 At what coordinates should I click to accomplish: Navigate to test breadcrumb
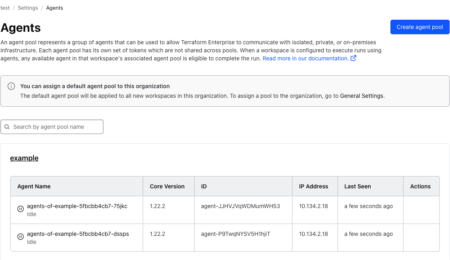coord(5,8)
